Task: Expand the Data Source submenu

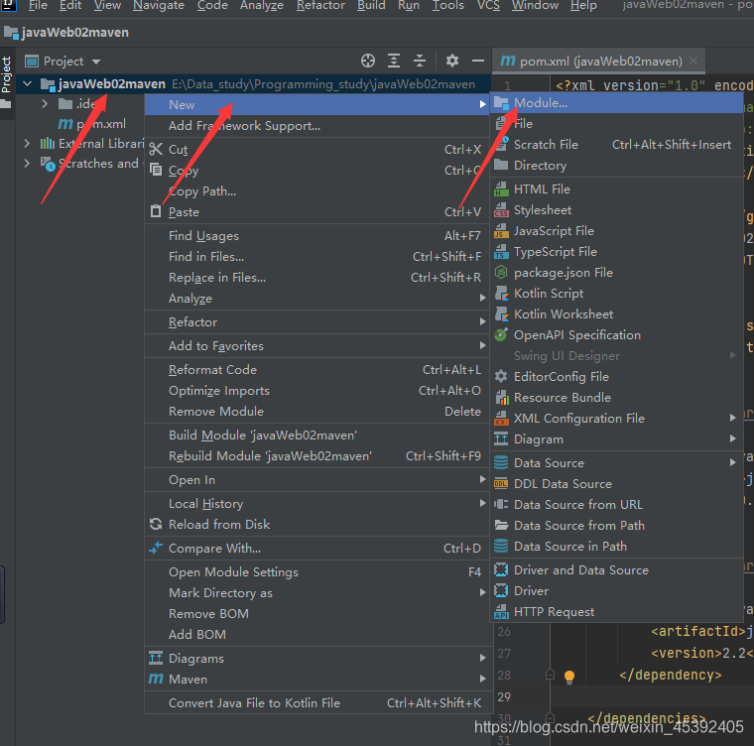Action: click(x=616, y=462)
